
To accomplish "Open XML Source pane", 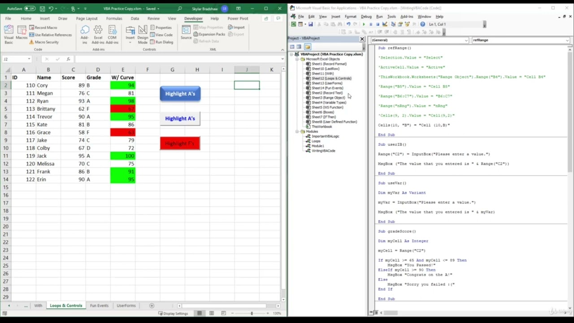I will tap(186, 32).
